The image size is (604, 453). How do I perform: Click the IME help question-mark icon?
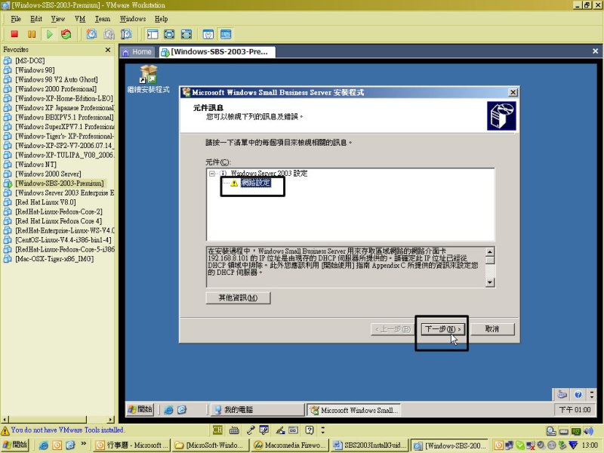tap(310, 430)
